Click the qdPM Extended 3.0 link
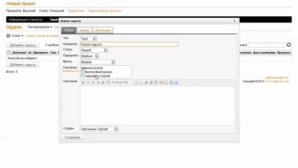This screenshot has width=298, height=168. coord(277,78)
